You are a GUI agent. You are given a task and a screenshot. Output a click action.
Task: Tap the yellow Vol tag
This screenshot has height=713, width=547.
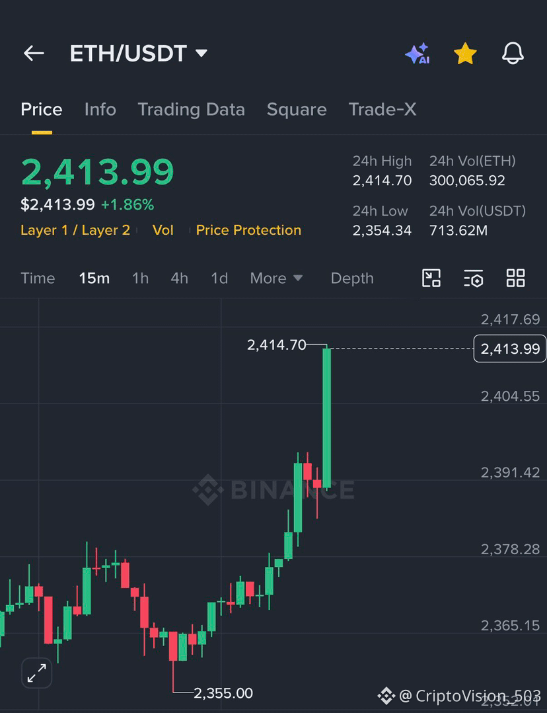tap(163, 230)
